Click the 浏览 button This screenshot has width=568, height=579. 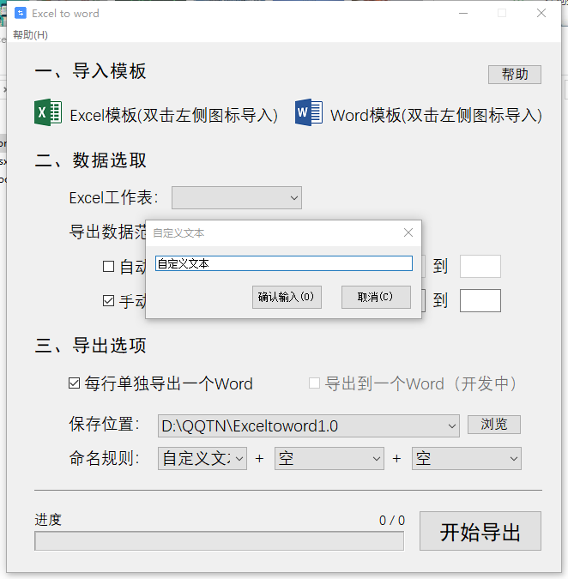494,425
